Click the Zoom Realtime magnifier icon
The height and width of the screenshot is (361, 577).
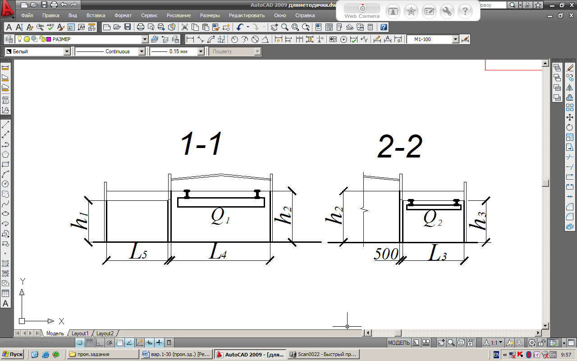(x=285, y=27)
